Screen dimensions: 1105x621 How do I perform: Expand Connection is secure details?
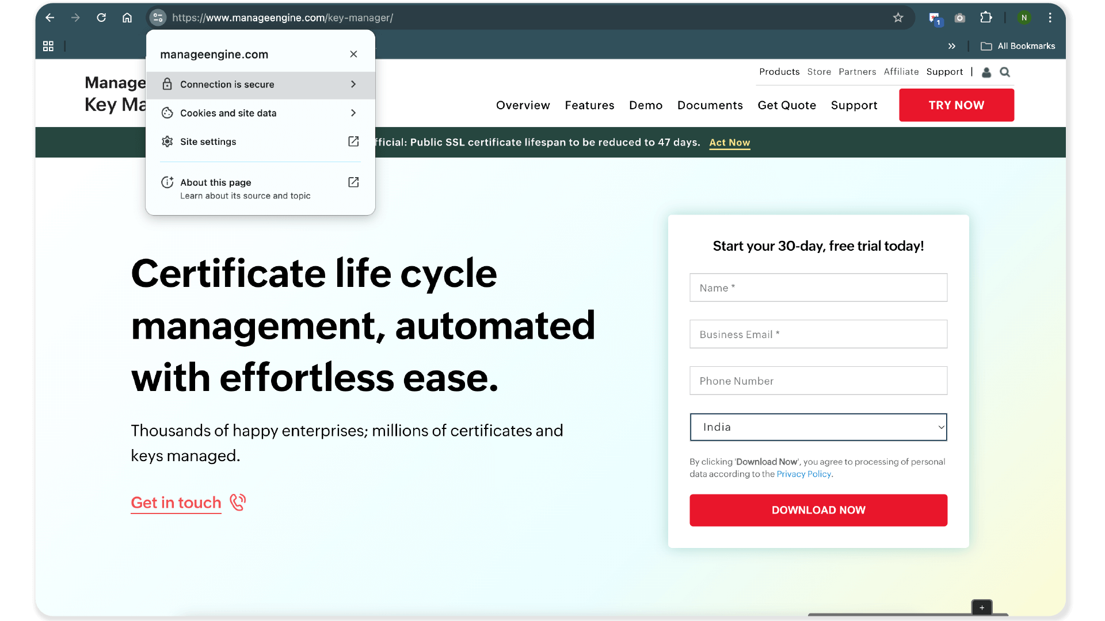[260, 85]
